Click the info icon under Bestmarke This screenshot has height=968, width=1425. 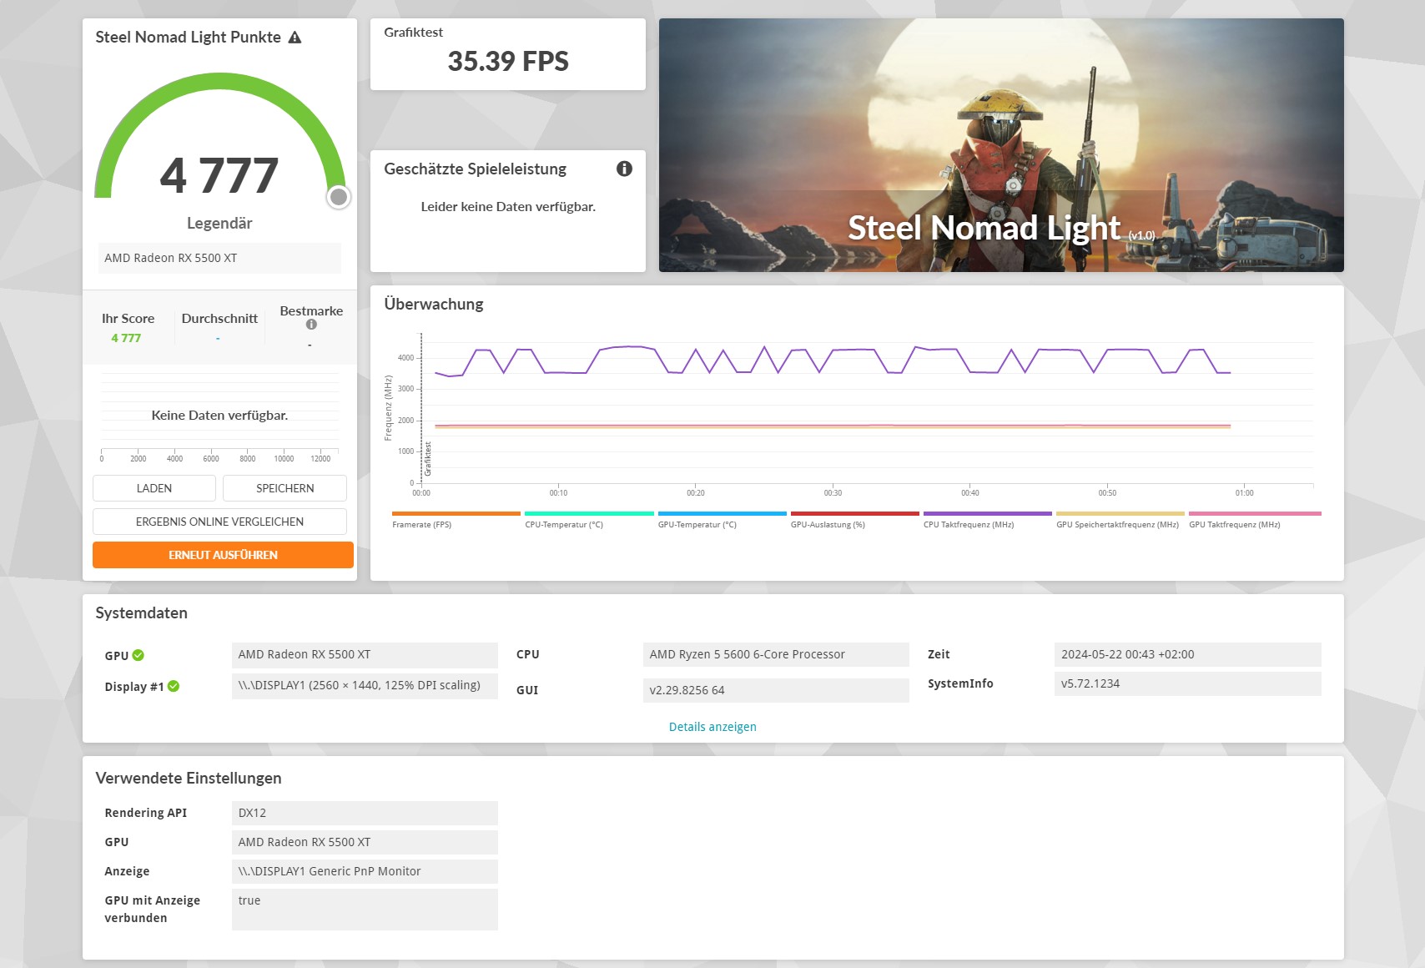tap(311, 325)
